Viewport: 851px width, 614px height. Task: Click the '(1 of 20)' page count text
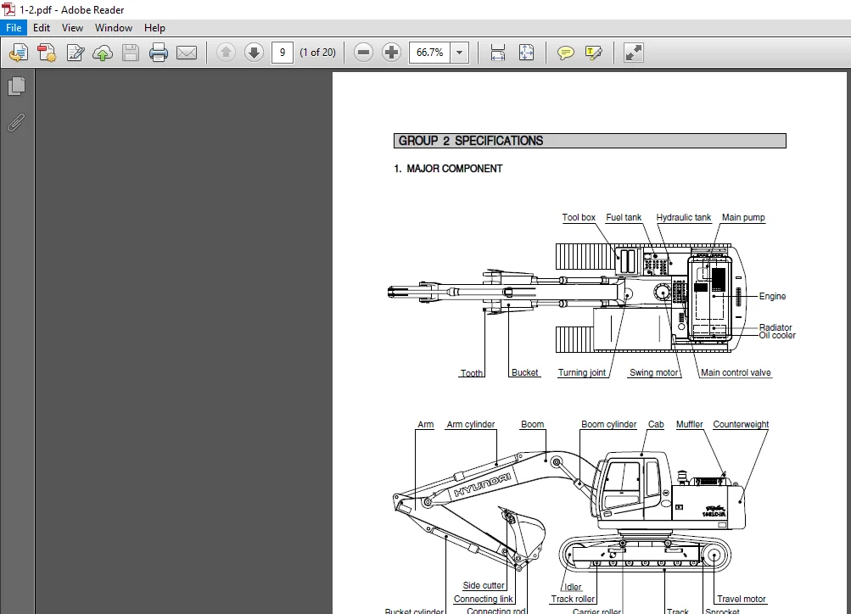click(x=318, y=53)
